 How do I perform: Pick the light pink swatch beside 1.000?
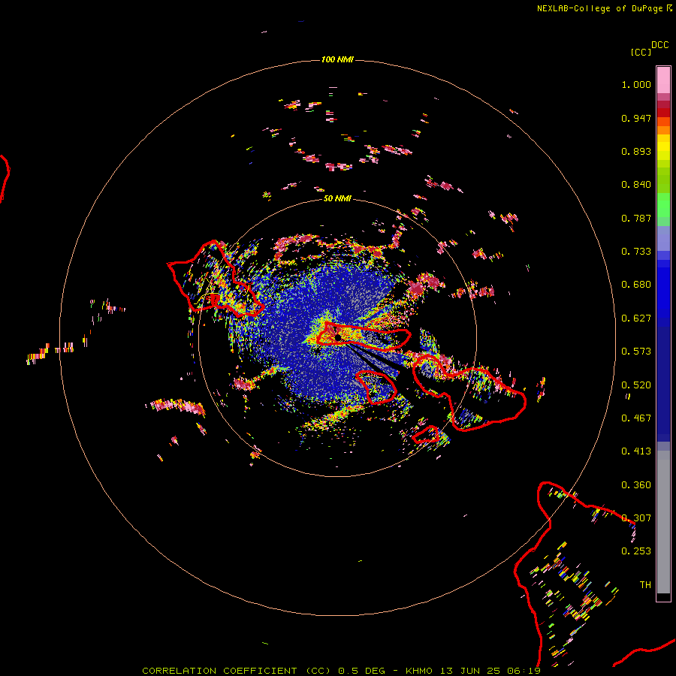coord(663,80)
